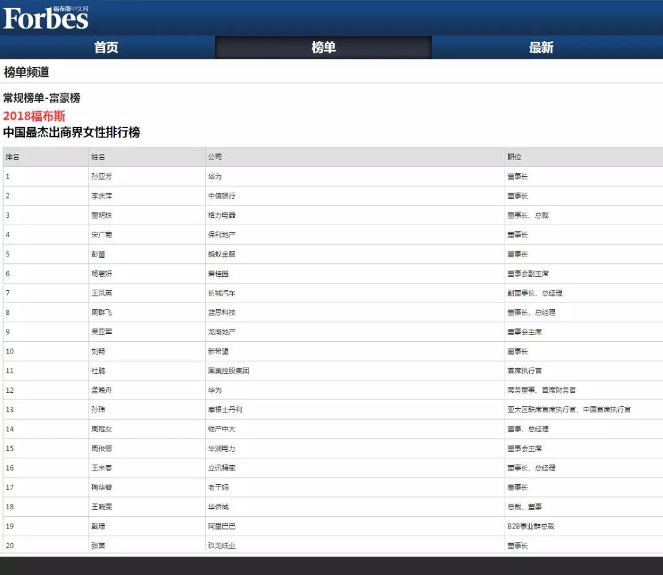Select the 华为 cell in rank 1 row
Image resolution: width=663 pixels, height=575 pixels.
(x=215, y=176)
